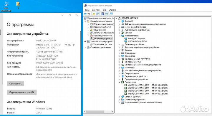Image resolution: width=212 pixels, height=116 pixels.
Task: Select Очереди печати category
Action: pyautogui.click(x=132, y=73)
